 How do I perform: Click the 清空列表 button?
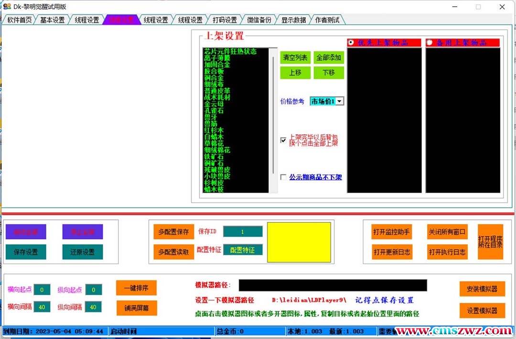click(295, 58)
